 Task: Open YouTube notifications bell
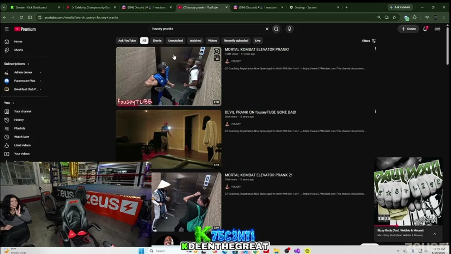point(425,29)
